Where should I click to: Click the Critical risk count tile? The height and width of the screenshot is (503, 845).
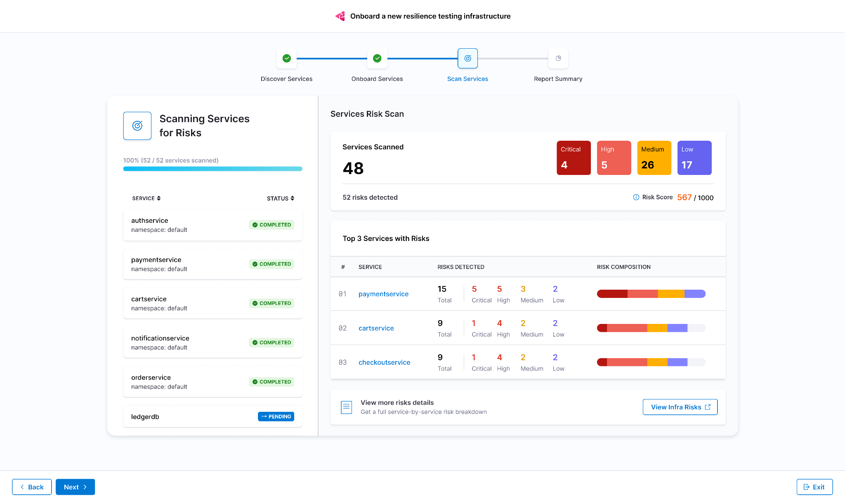click(574, 158)
